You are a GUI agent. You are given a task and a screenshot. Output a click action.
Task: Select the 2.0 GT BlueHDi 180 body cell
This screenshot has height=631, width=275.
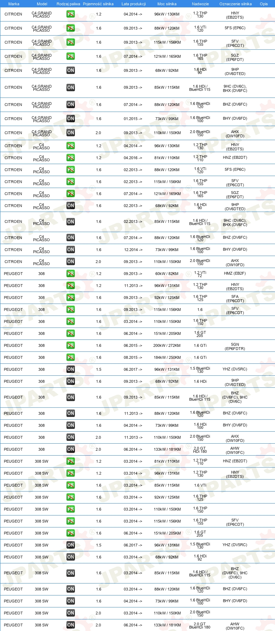200,625
